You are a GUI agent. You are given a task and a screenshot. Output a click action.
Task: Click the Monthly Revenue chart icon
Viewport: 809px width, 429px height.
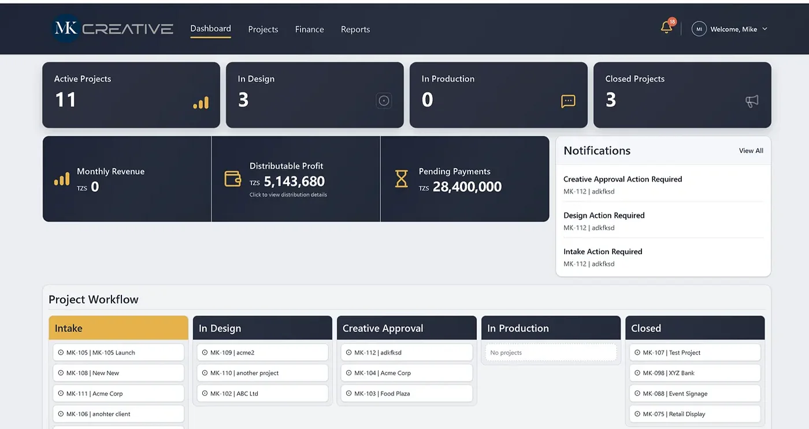coord(62,179)
